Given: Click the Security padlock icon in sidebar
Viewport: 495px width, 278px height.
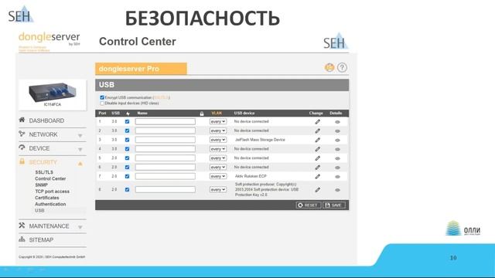Looking at the screenshot, I should (22, 161).
